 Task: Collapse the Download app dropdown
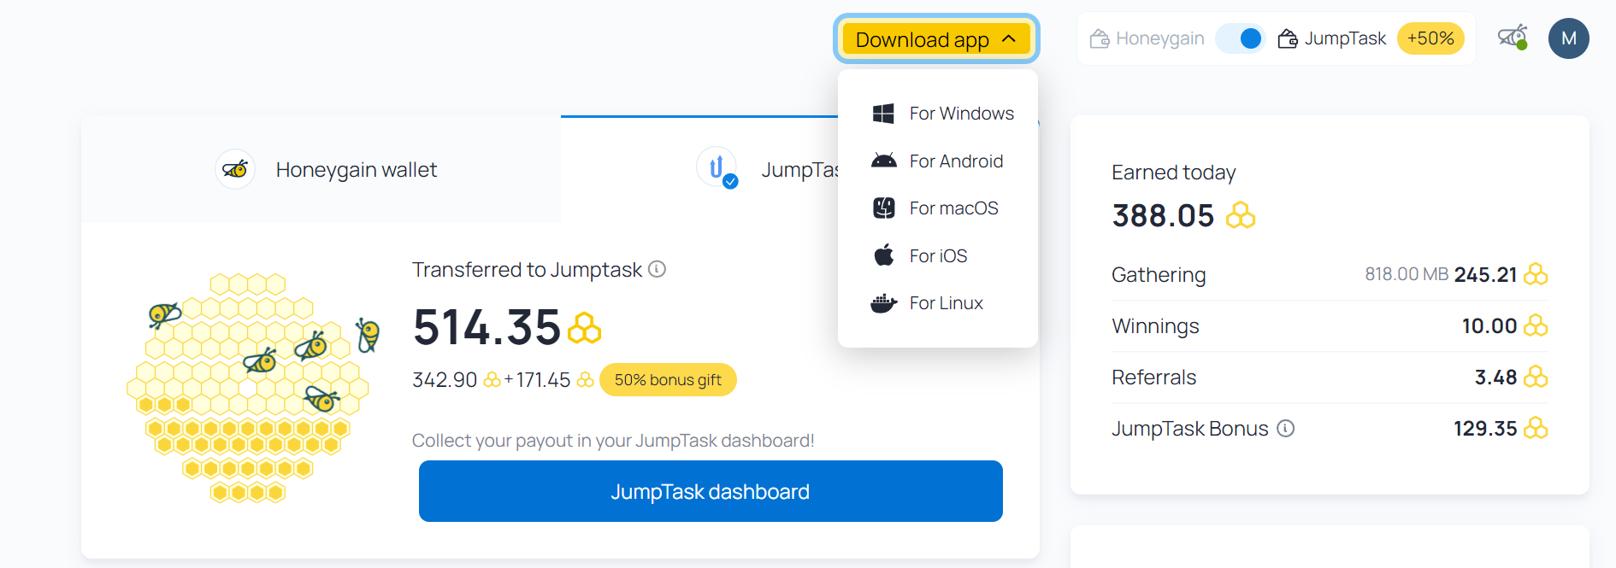936,39
